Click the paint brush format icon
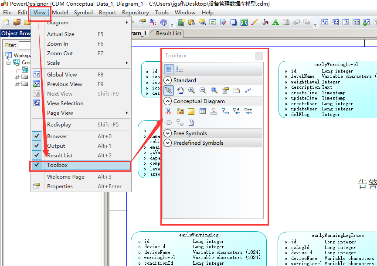The height and width of the screenshot is (266, 377). pyautogui.click(x=255, y=22)
